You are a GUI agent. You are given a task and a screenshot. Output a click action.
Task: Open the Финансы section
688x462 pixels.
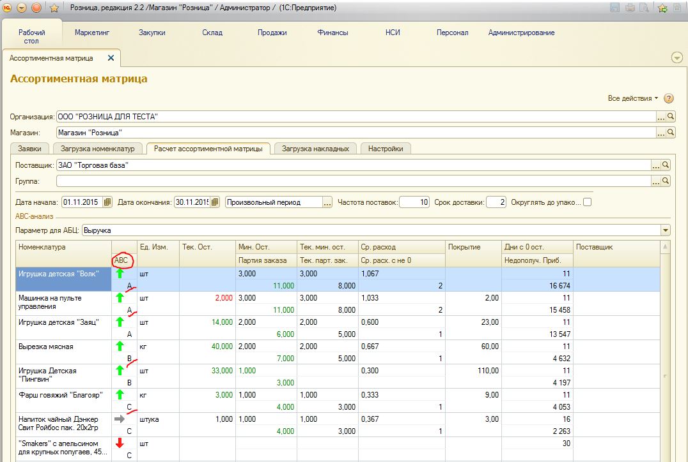click(x=332, y=33)
